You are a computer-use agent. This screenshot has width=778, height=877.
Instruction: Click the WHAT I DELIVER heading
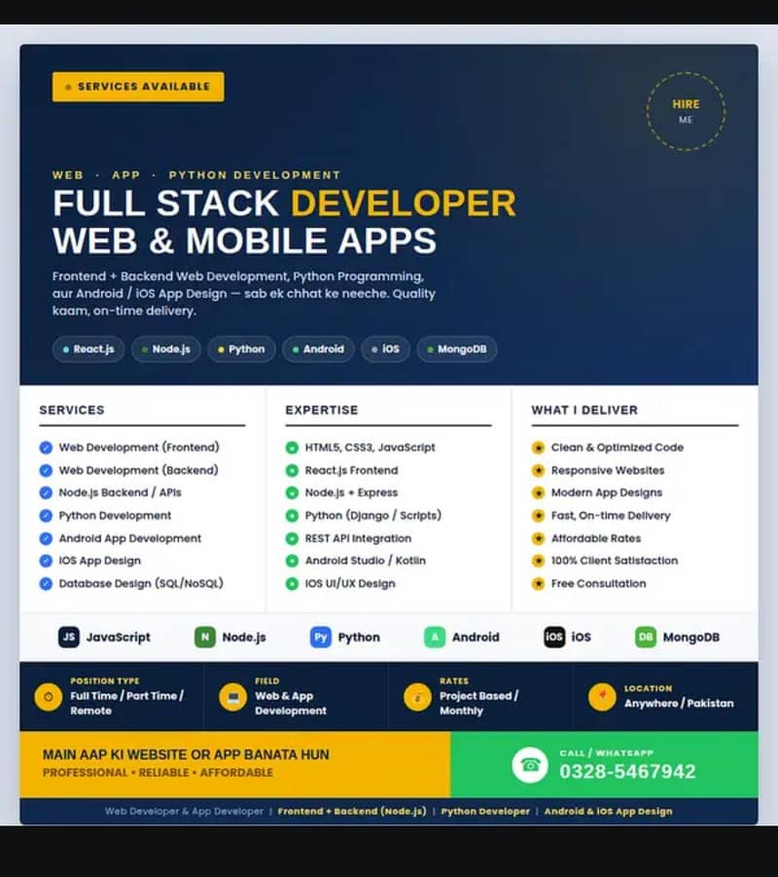(584, 410)
